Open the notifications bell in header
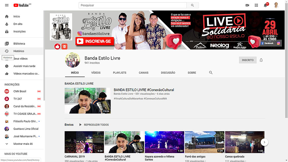 click(x=266, y=5)
